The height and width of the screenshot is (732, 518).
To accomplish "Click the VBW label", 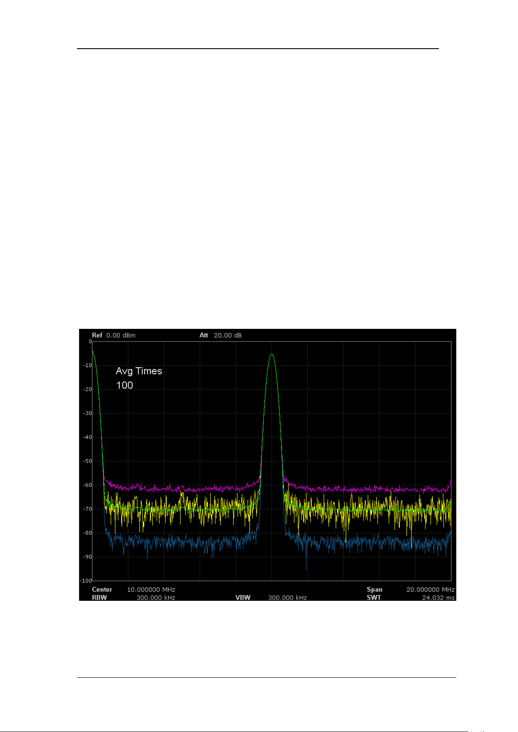I will pyautogui.click(x=243, y=598).
